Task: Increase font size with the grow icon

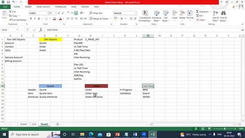Action: pyautogui.click(x=59, y=13)
